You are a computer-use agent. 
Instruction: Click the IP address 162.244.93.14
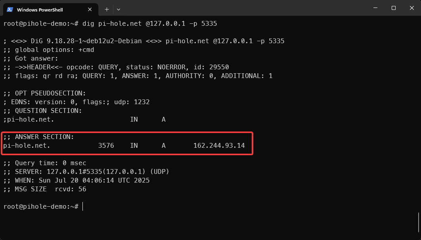point(219,146)
